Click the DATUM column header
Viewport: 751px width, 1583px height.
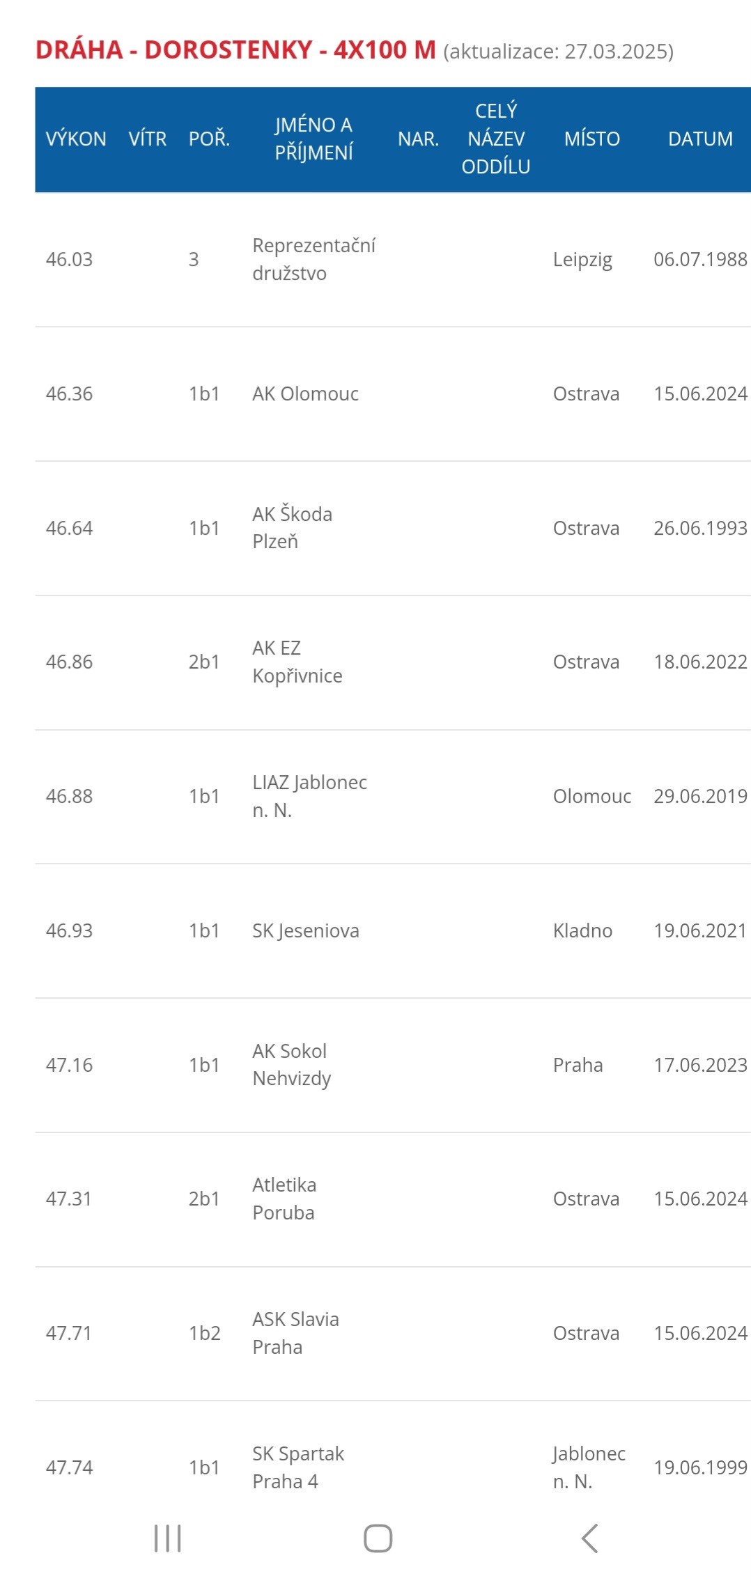point(700,139)
